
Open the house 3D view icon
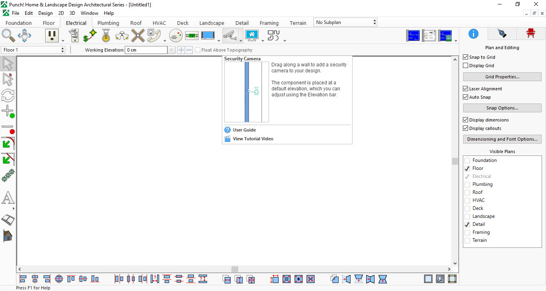[x=8, y=235]
